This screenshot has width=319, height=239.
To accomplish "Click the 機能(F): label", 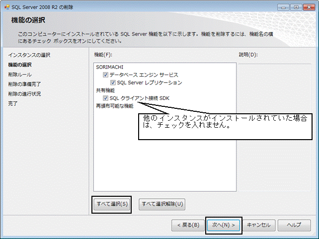I will point(103,55).
